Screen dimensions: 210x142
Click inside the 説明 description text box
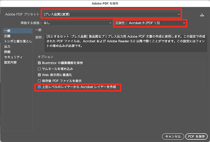pos(126,44)
